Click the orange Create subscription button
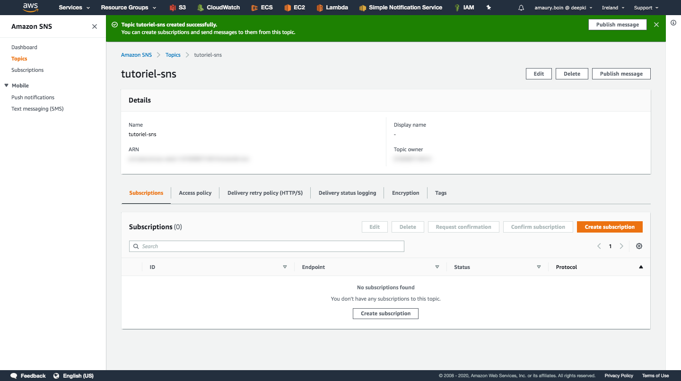 coord(610,227)
